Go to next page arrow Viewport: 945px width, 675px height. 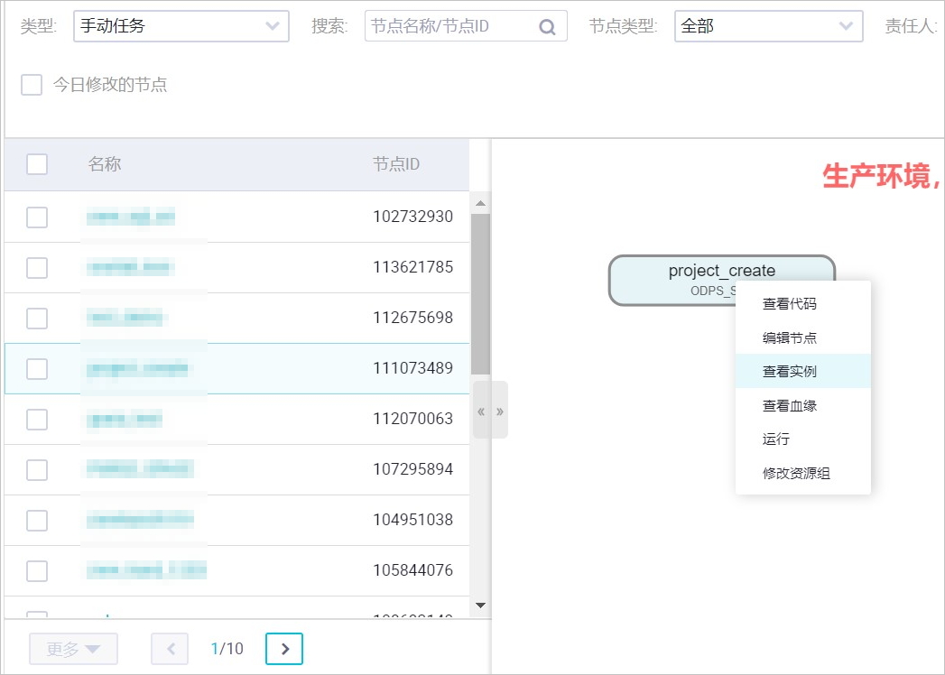click(x=284, y=649)
